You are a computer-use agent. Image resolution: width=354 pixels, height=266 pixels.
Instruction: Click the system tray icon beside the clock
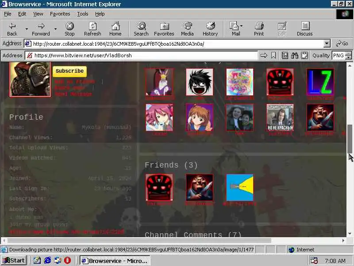[x=314, y=261]
